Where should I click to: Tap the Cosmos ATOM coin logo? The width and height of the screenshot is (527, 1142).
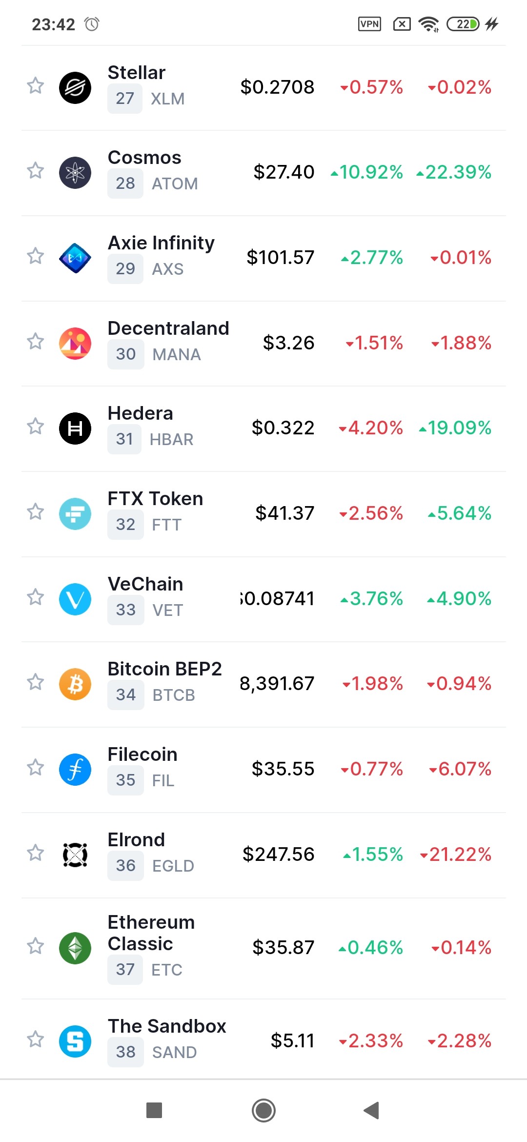point(75,173)
